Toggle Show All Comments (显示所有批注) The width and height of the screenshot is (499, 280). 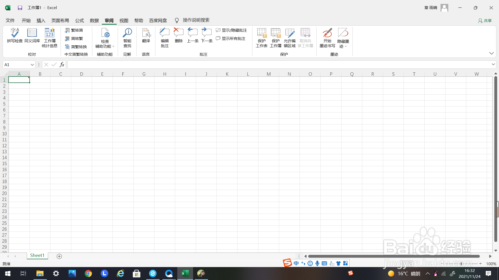(231, 39)
